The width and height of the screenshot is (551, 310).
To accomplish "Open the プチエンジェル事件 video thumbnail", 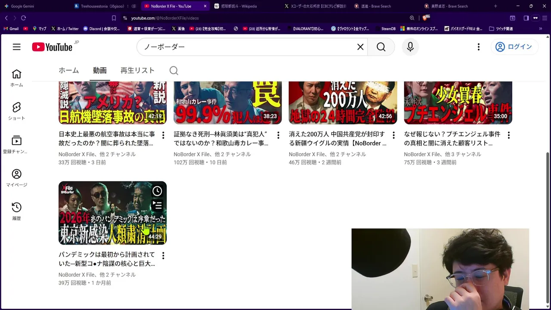I will pos(458,102).
